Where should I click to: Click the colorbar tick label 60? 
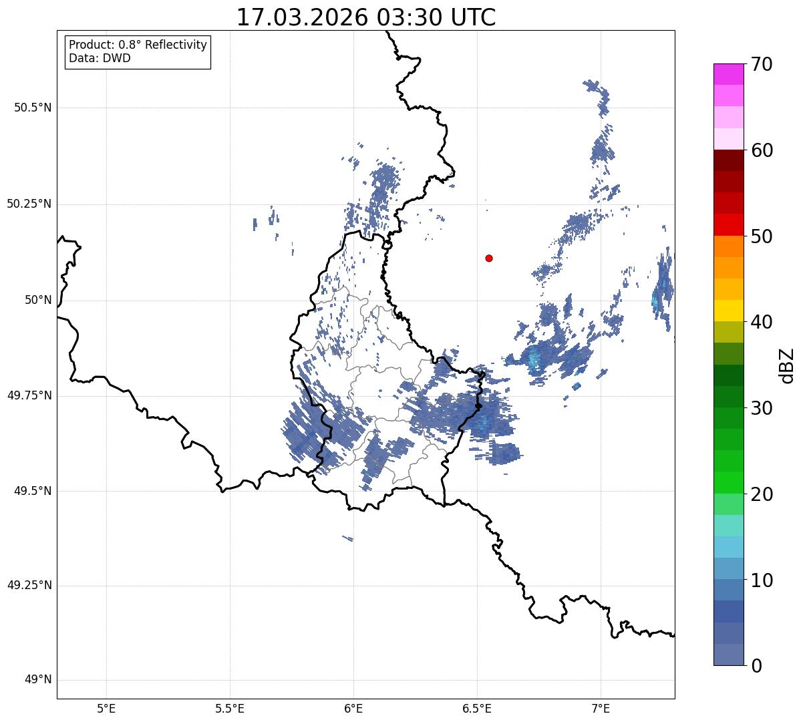click(x=762, y=150)
